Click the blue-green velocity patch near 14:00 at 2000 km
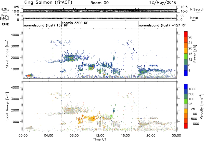 (114, 110)
